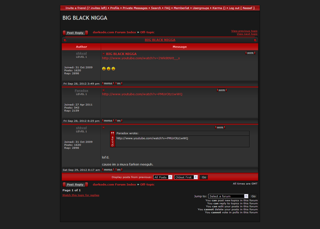The image size is (320, 229).
Task: Open the FAQ page in top navigation
Action: [167, 8]
